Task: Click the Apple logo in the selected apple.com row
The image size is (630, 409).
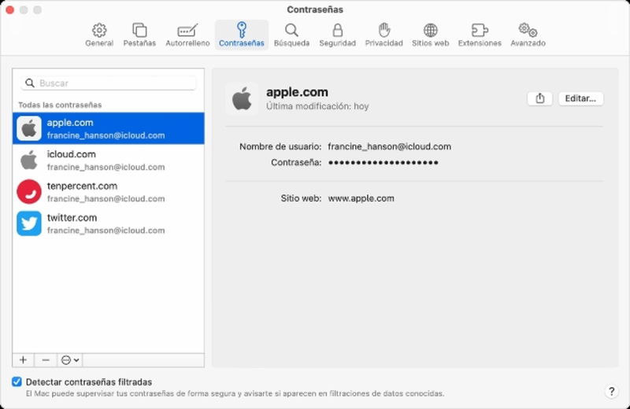Action: 29,128
